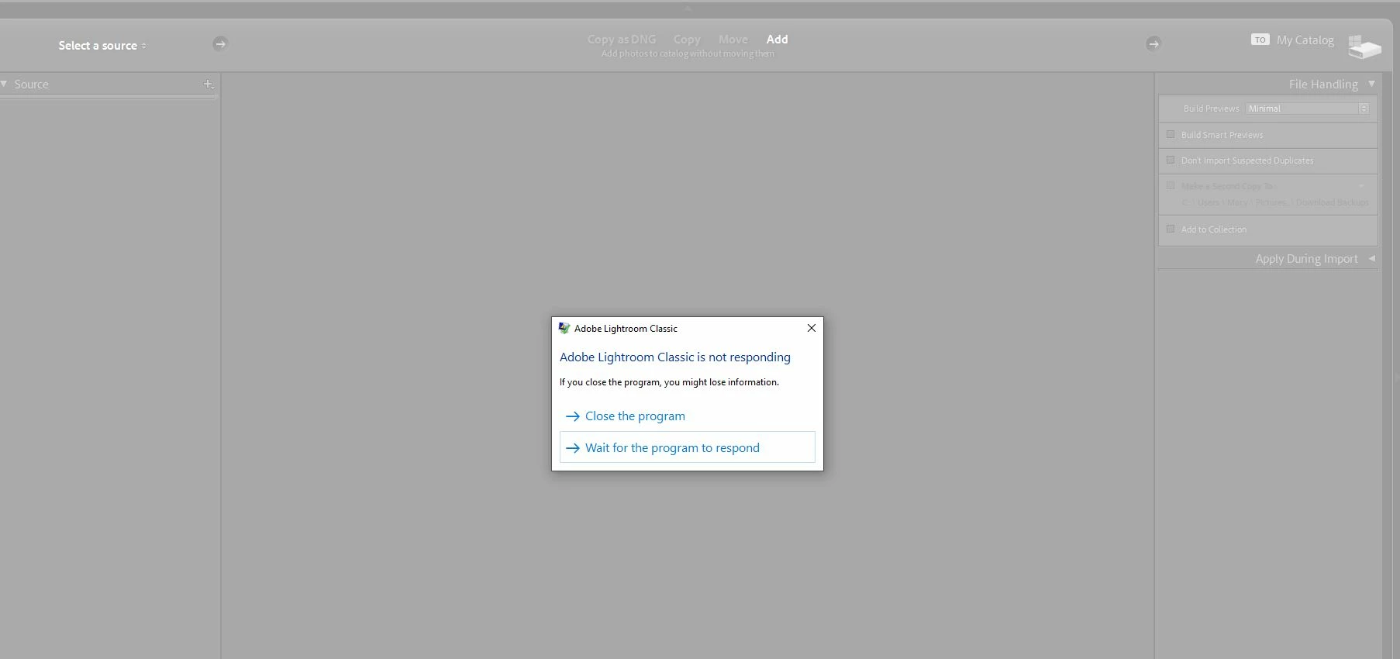1400x659 pixels.
Task: Collapse the File Handling panel
Action: coord(1371,84)
